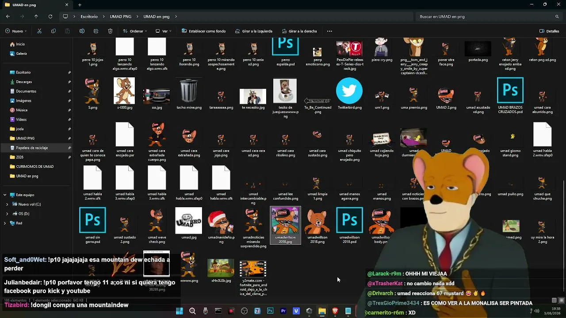This screenshot has height=318, width=566.
Task: Go up one folder level
Action: pyautogui.click(x=36, y=16)
